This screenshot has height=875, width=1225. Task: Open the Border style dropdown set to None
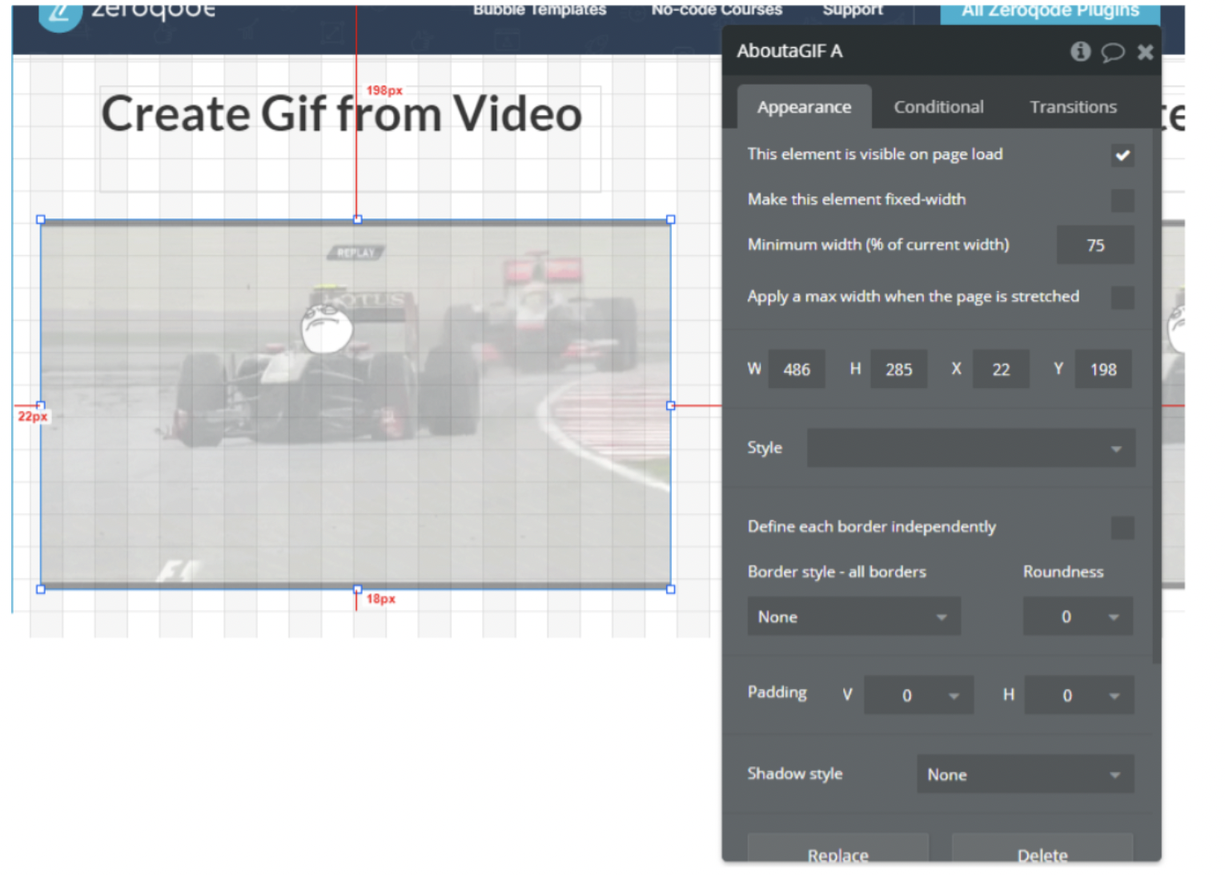pyautogui.click(x=853, y=617)
